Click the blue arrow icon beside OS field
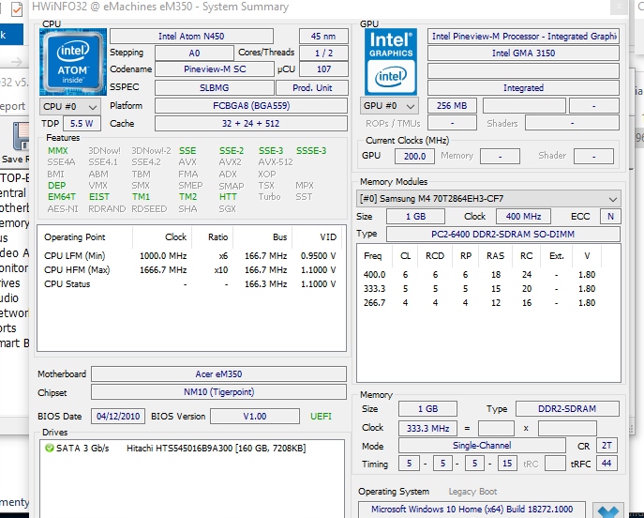 pyautogui.click(x=608, y=510)
